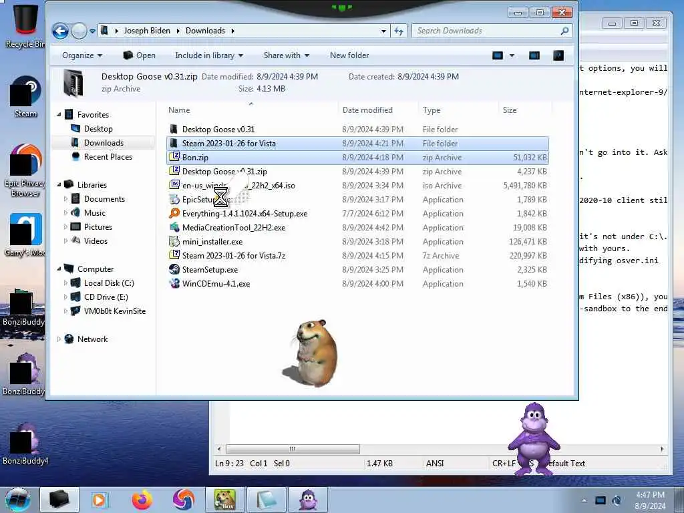Select VM0b0t KevinSite drive

[x=115, y=311]
